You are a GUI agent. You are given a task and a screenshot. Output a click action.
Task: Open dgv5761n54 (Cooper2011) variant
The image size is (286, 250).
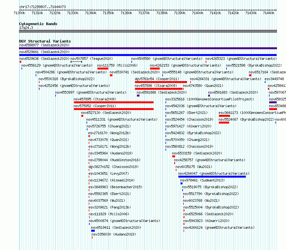[157, 79]
